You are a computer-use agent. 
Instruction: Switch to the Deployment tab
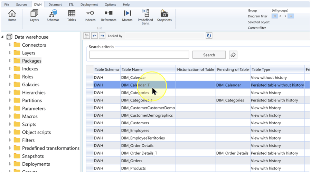[x=89, y=4]
